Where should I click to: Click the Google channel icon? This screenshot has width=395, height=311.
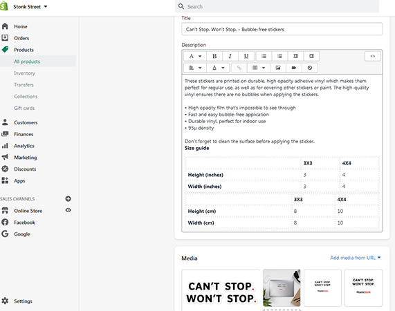tap(5, 234)
